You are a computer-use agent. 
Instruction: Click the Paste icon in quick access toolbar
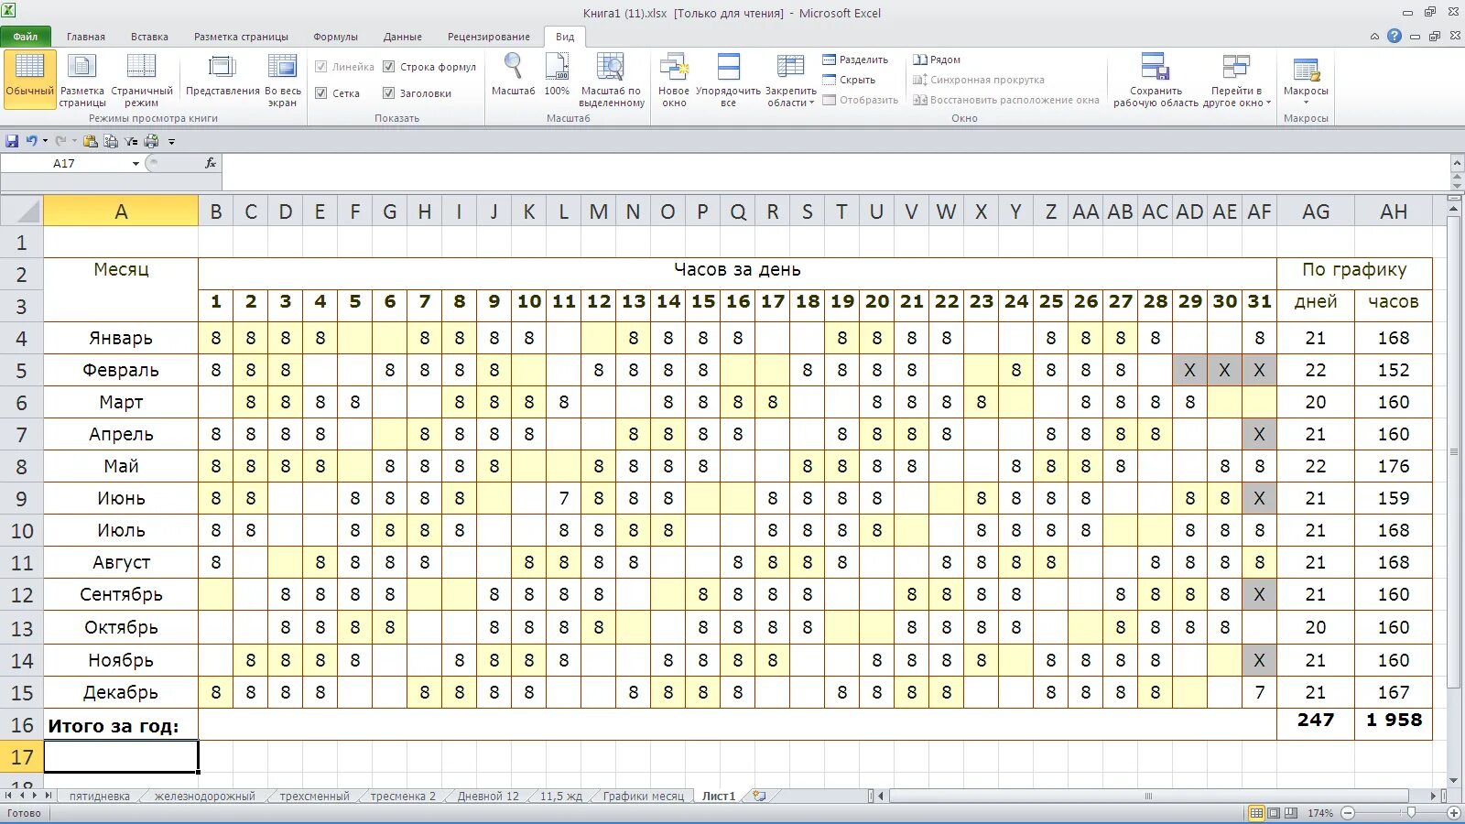tap(90, 141)
